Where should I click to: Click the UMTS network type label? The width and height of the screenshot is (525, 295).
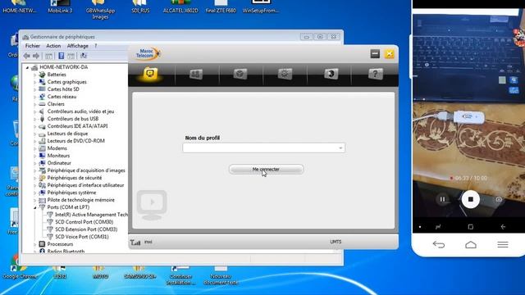click(x=336, y=242)
